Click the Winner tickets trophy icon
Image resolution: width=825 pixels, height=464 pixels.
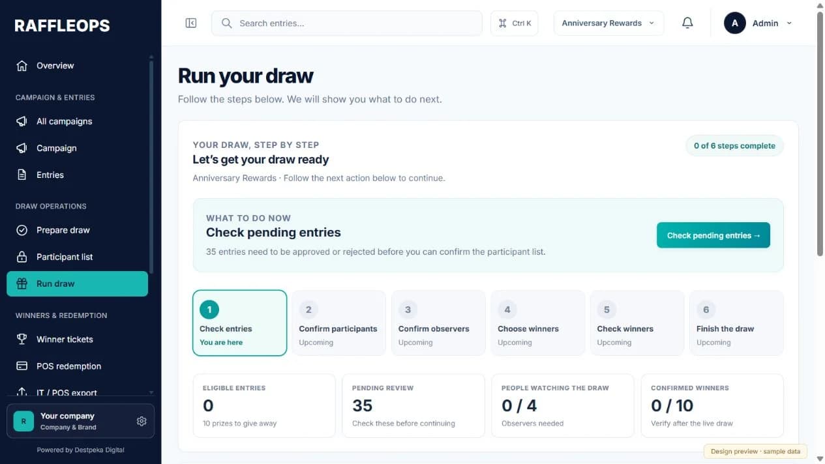tap(22, 340)
